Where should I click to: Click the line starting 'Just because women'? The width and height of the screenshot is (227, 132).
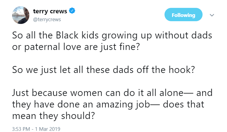click(112, 93)
